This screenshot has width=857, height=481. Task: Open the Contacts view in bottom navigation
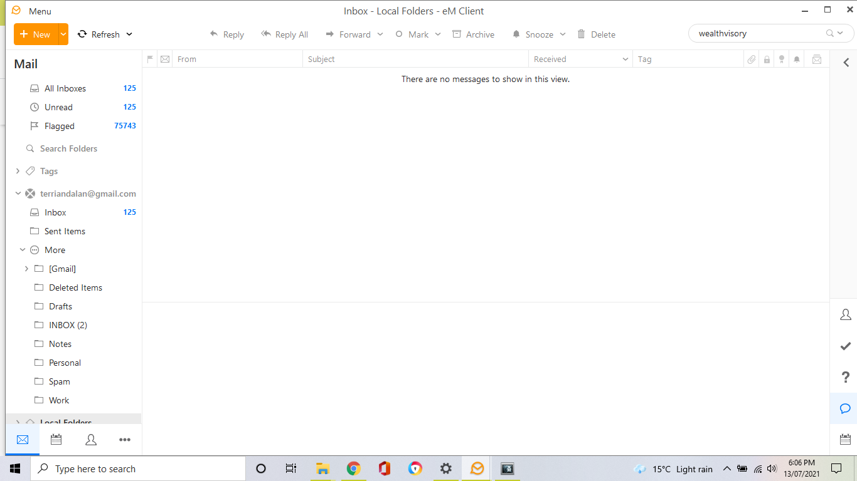coord(91,440)
